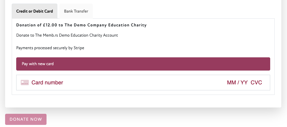The image size is (287, 127).
Task: Click page background right of DONATE NOW
Action: point(165,119)
